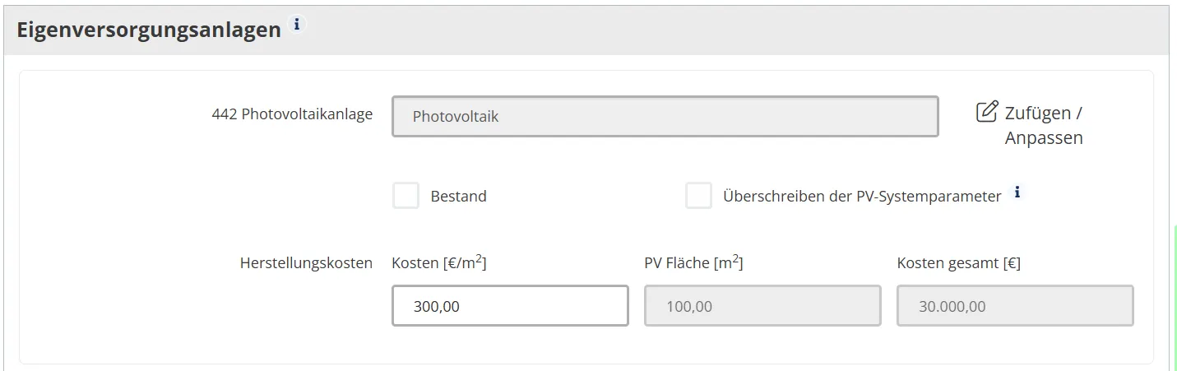Click the Bestand label text

458,197
